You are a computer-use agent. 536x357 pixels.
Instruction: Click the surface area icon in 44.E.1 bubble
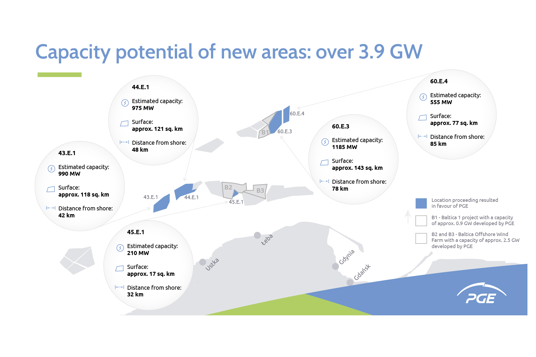(x=124, y=123)
